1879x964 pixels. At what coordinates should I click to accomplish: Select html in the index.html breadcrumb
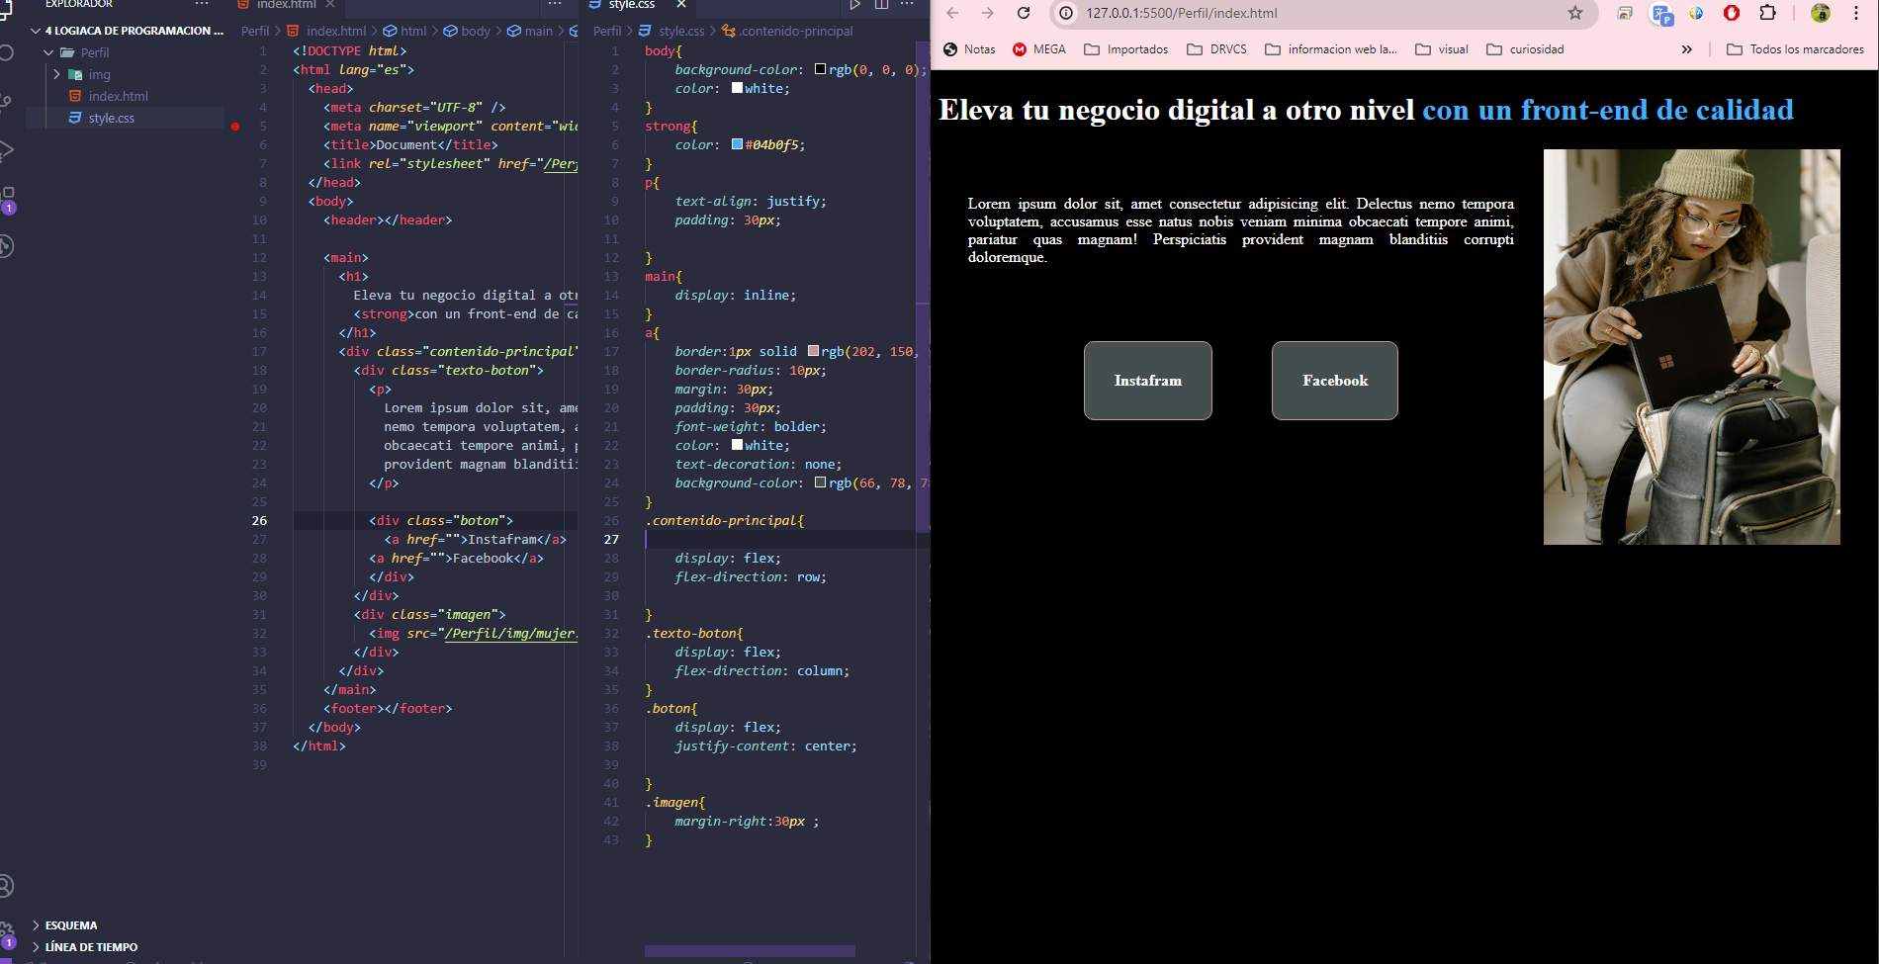[x=405, y=31]
